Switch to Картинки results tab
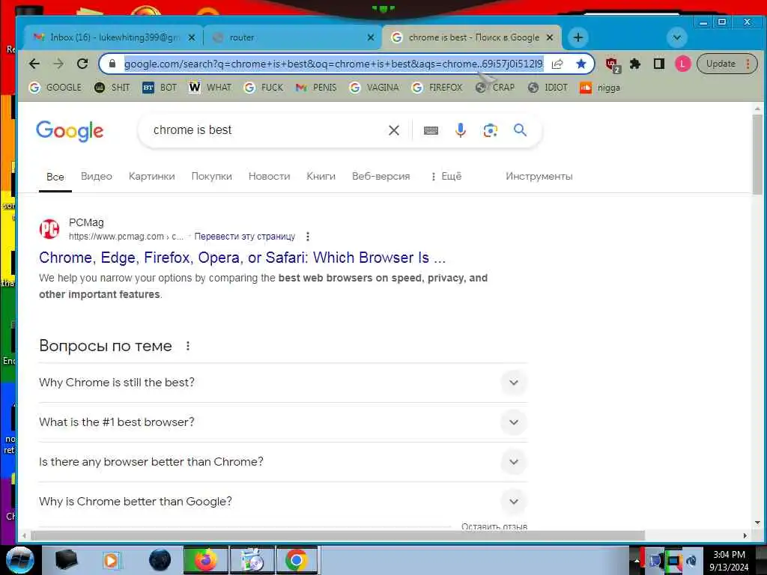Image resolution: width=767 pixels, height=575 pixels. click(x=151, y=177)
